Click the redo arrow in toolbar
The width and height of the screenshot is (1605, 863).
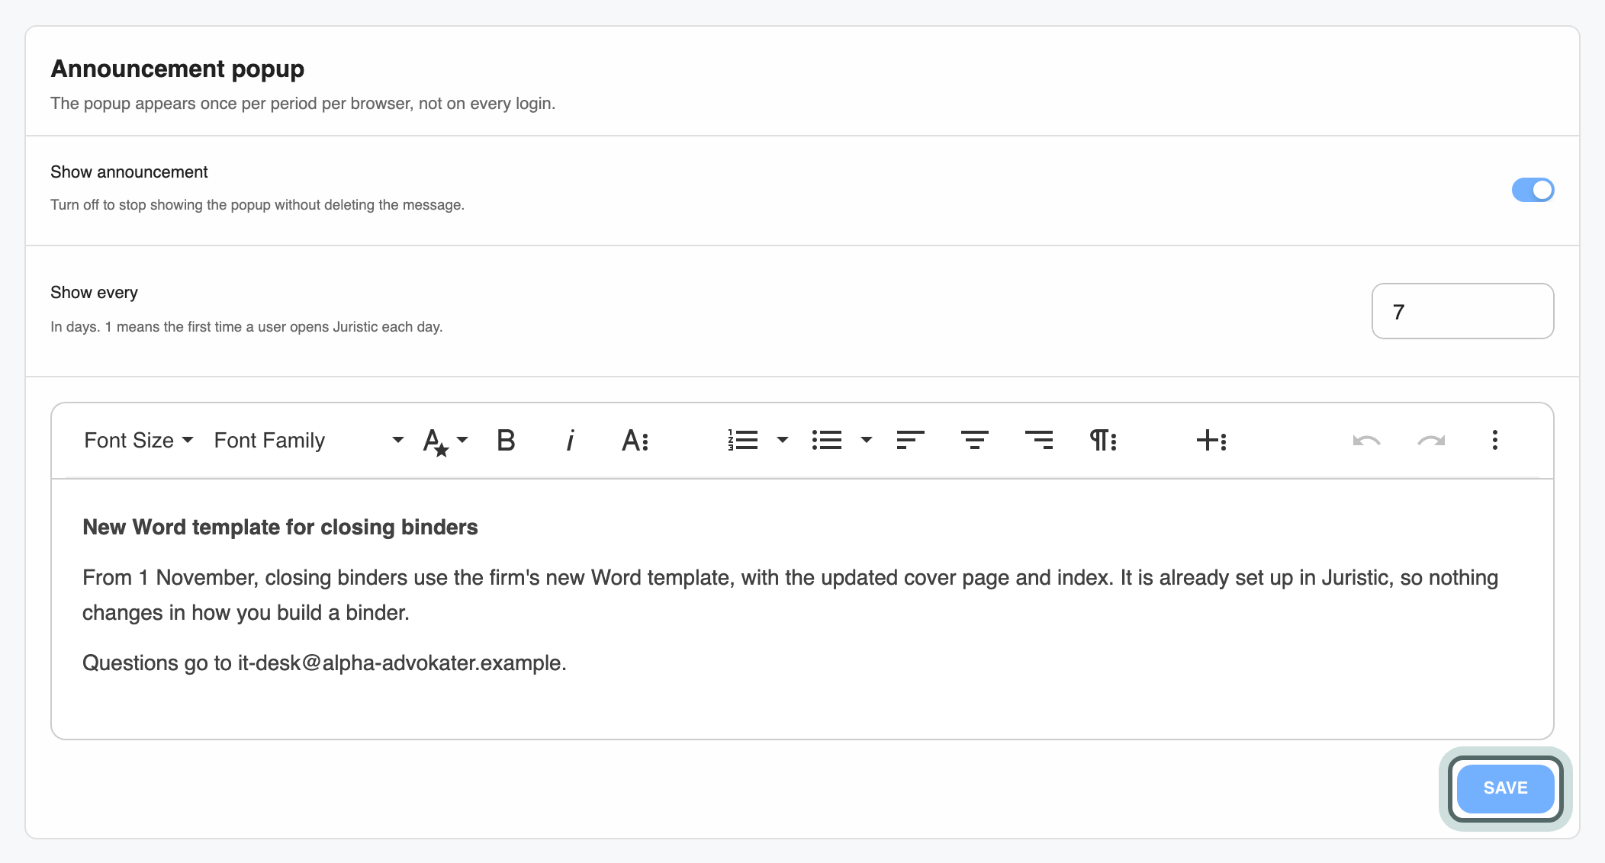click(1431, 441)
